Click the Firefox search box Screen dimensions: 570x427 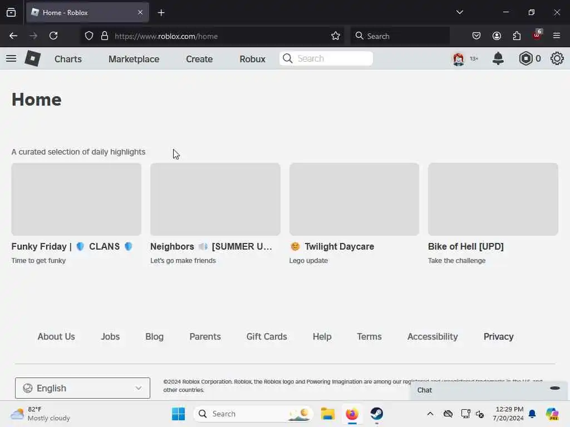click(x=400, y=36)
